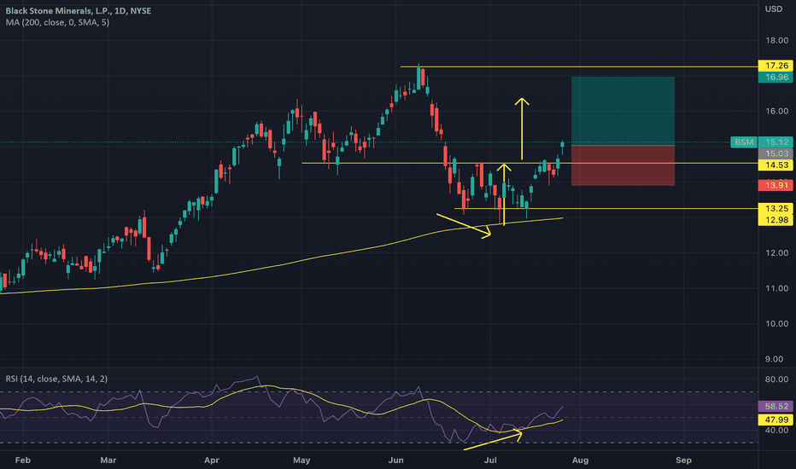Click the Jul label on the time axis

(490, 460)
